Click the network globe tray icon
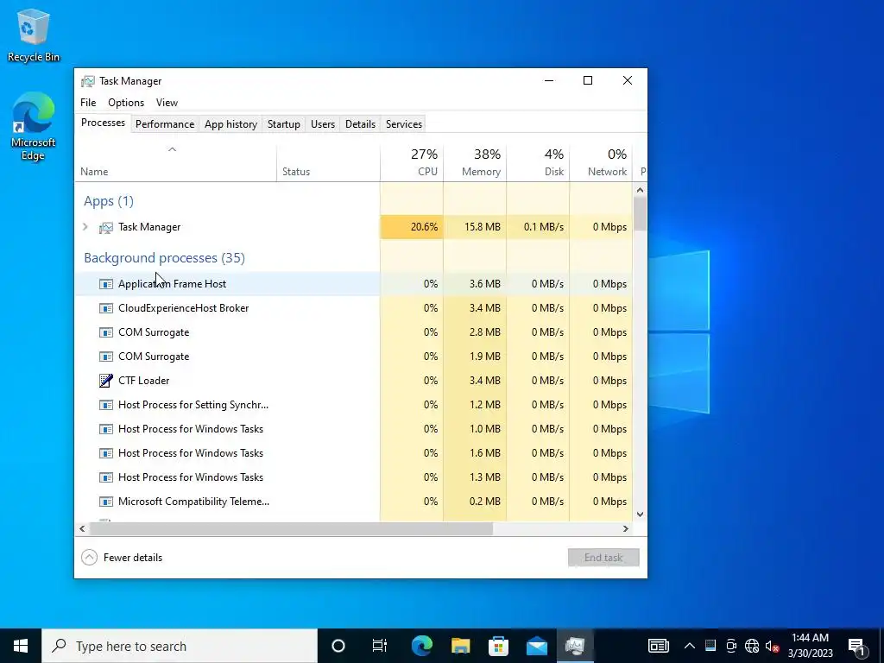Viewport: 884px width, 663px height. pos(752,646)
